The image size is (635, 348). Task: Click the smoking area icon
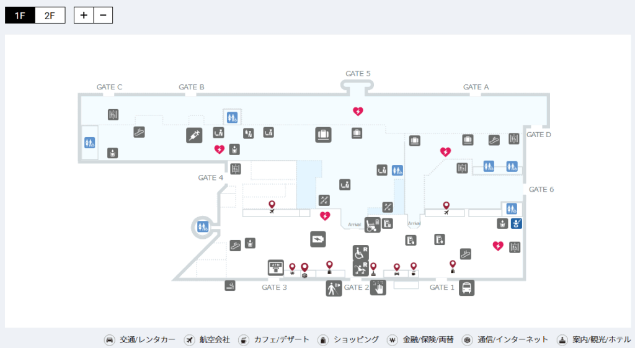point(230,286)
